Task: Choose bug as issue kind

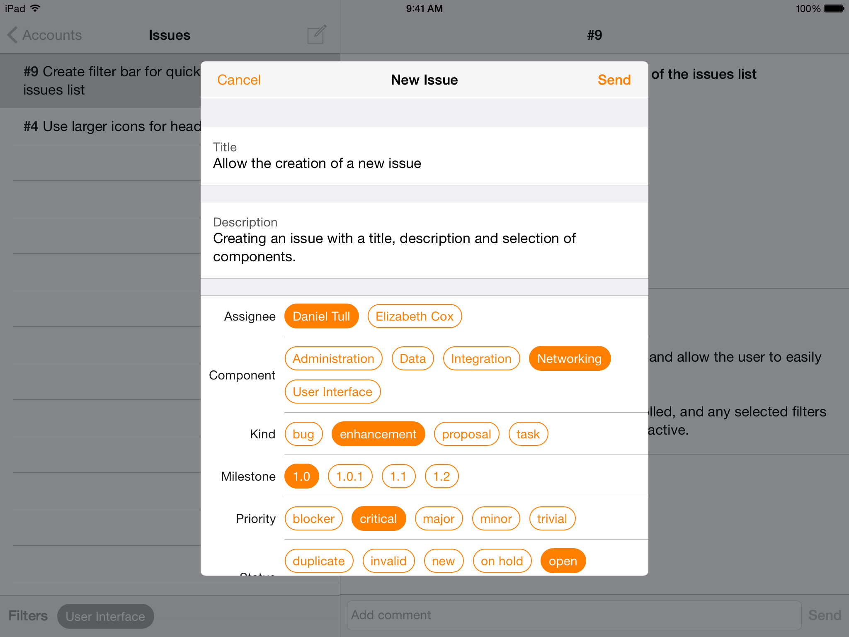Action: coord(303,434)
